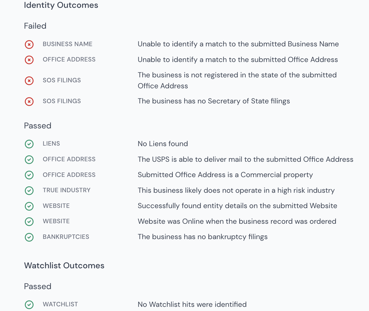Click the failed icon for no Secretary of State filings
The height and width of the screenshot is (311, 369).
[29, 101]
